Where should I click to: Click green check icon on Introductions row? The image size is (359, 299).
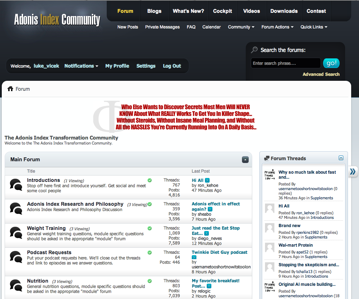click(x=150, y=180)
